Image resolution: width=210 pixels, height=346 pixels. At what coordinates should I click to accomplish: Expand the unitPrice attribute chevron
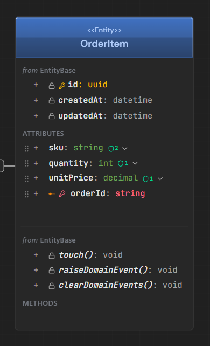click(160, 178)
